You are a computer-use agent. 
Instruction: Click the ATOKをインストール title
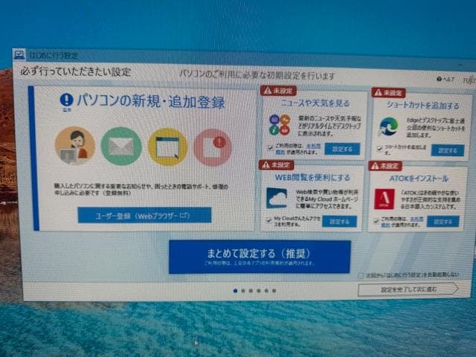point(419,178)
